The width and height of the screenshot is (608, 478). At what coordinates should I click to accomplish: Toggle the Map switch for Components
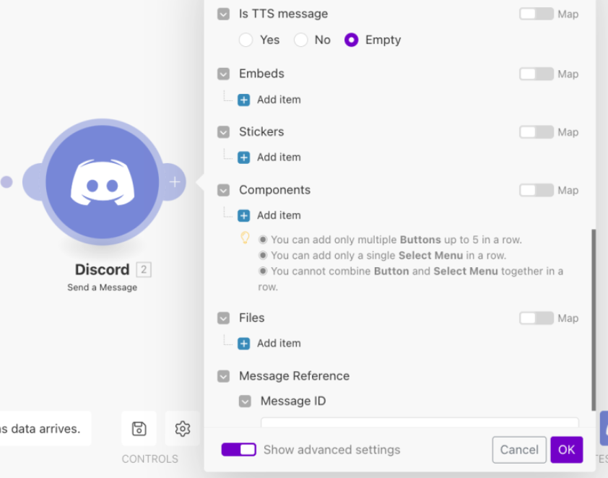pyautogui.click(x=537, y=191)
